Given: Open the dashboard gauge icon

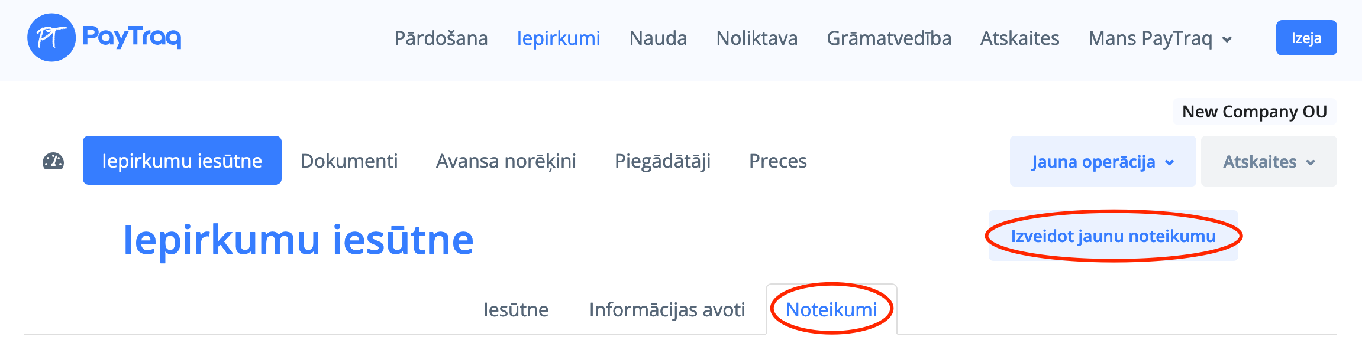Looking at the screenshot, I should pyautogui.click(x=53, y=161).
